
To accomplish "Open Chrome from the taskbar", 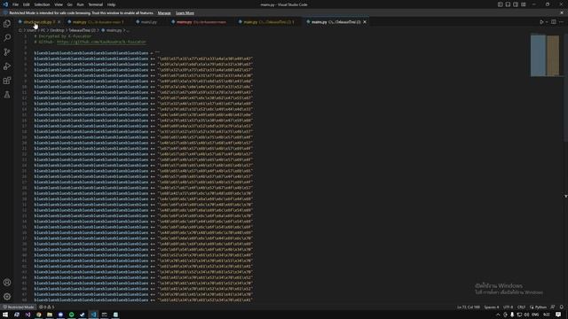I will [39, 315].
